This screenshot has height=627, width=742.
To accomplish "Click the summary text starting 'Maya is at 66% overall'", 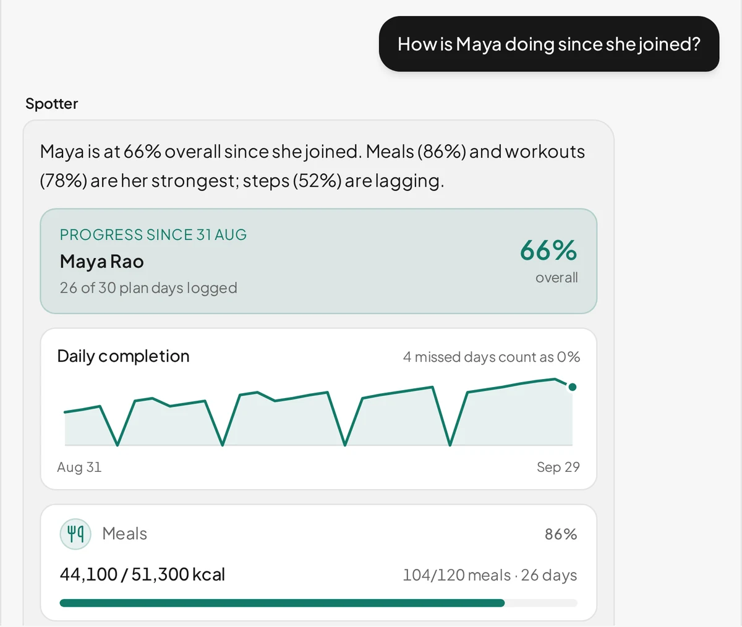I will (x=312, y=166).
